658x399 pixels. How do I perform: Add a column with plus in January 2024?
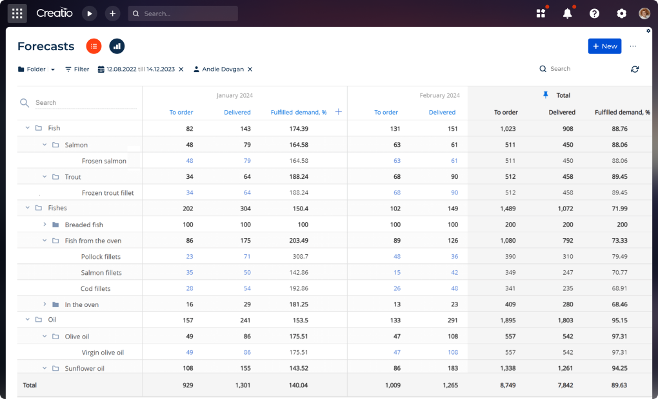(339, 112)
